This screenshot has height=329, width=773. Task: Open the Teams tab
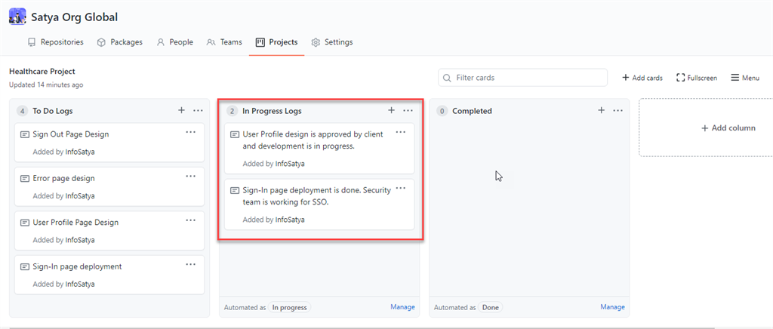click(x=224, y=42)
